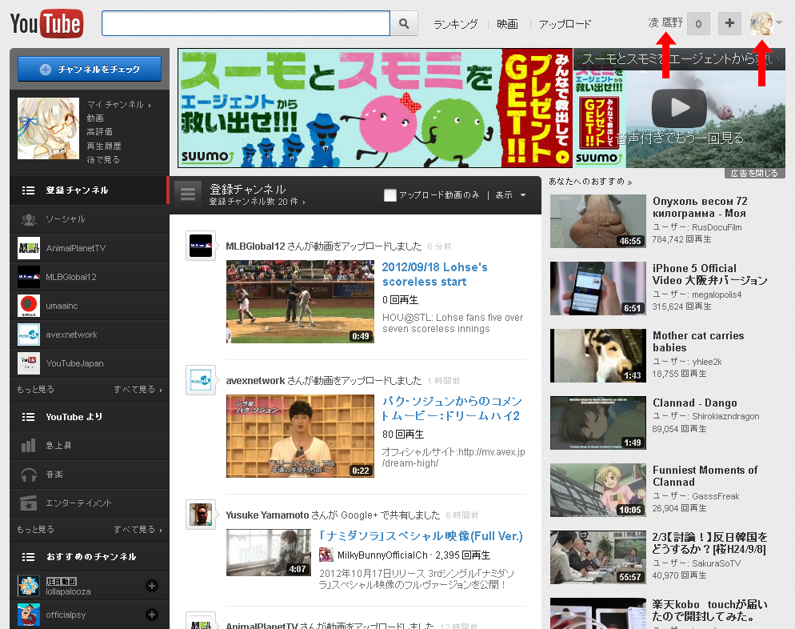This screenshot has height=629, width=795.
Task: Open 楽天kobo touchが届いた video title
Action: 710,611
